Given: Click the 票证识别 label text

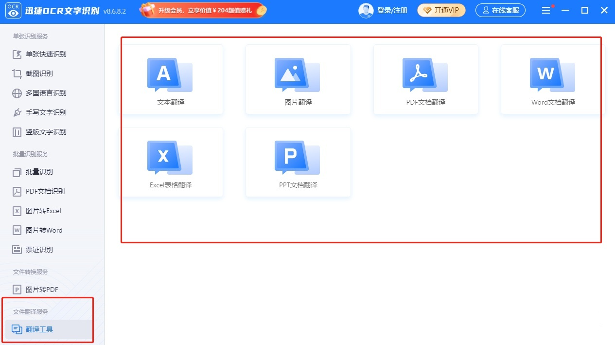Looking at the screenshot, I should (x=39, y=250).
